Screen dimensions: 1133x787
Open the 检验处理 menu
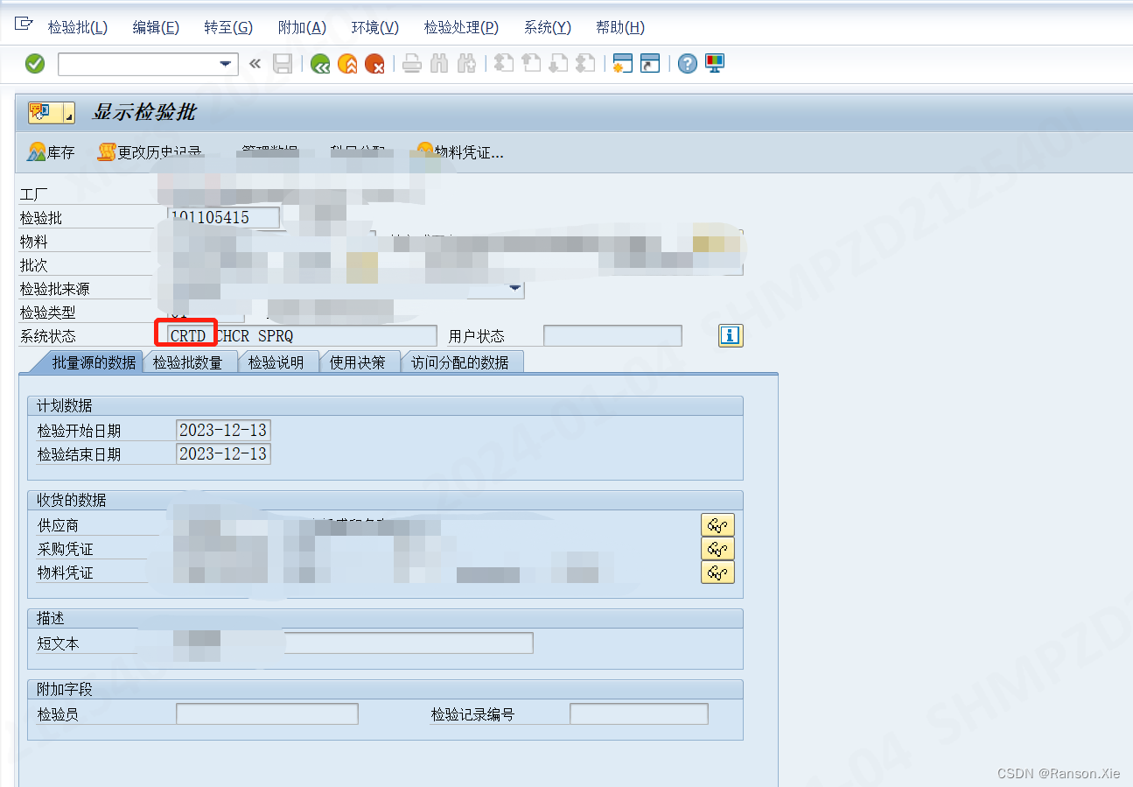461,27
